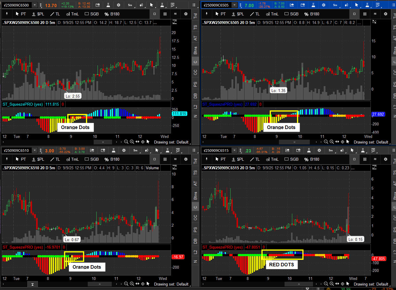396x290 pixels.
Task: Select single-chart layout square in C6500 toolbar
Action: tap(155, 14)
